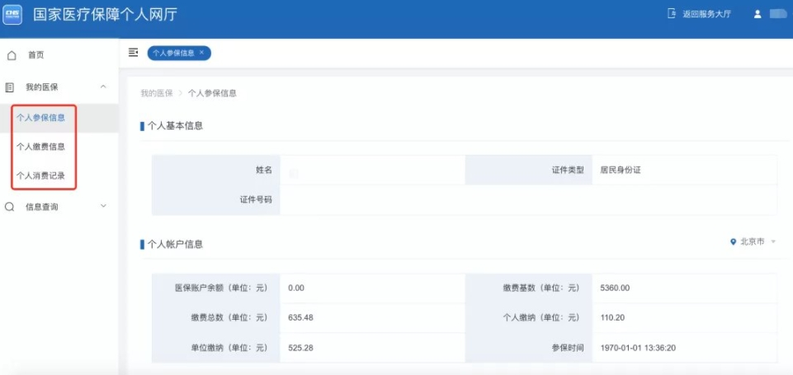The image size is (793, 375).
Task: Click the 国家医疗保障个人网厅 title
Action: point(105,15)
